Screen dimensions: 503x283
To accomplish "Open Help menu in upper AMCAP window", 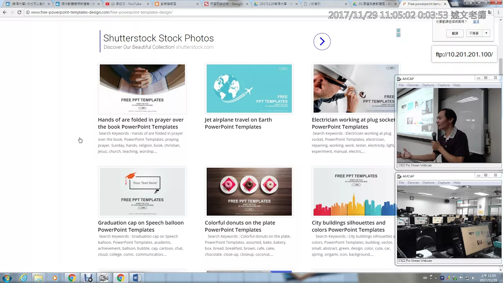I will tap(456, 85).
